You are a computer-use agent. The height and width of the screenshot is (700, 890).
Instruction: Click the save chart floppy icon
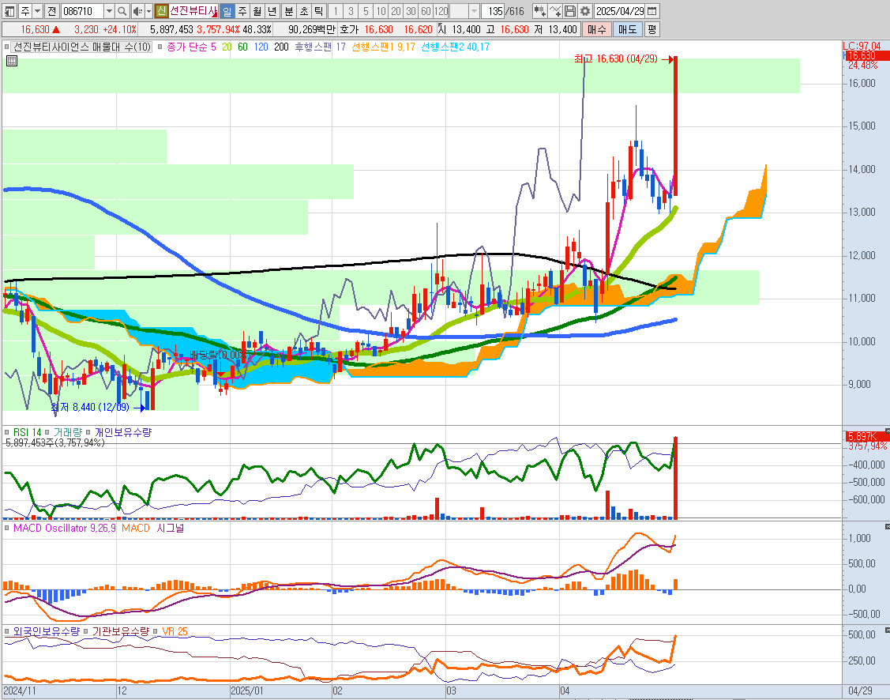pos(570,11)
